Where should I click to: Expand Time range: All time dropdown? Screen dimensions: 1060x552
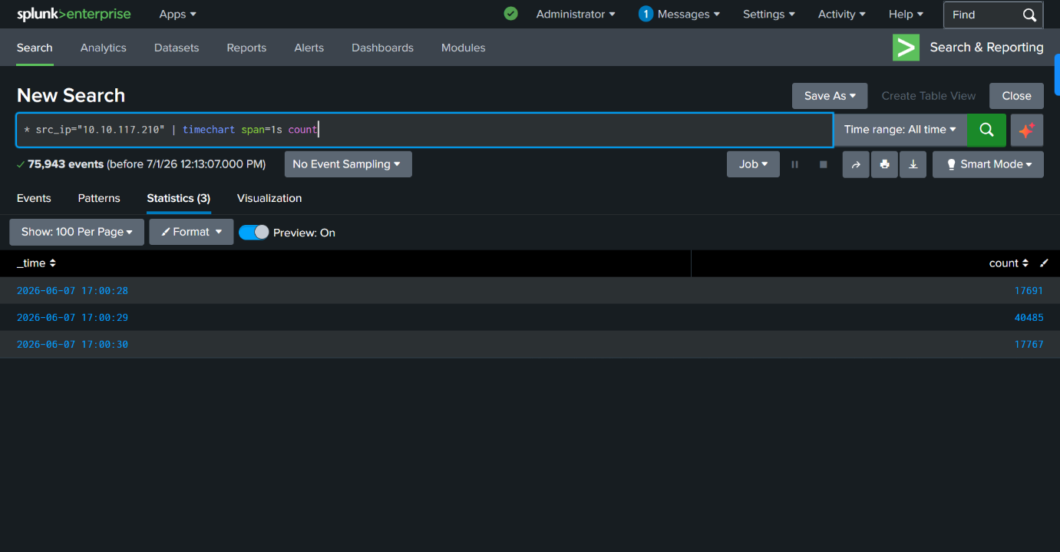point(900,130)
